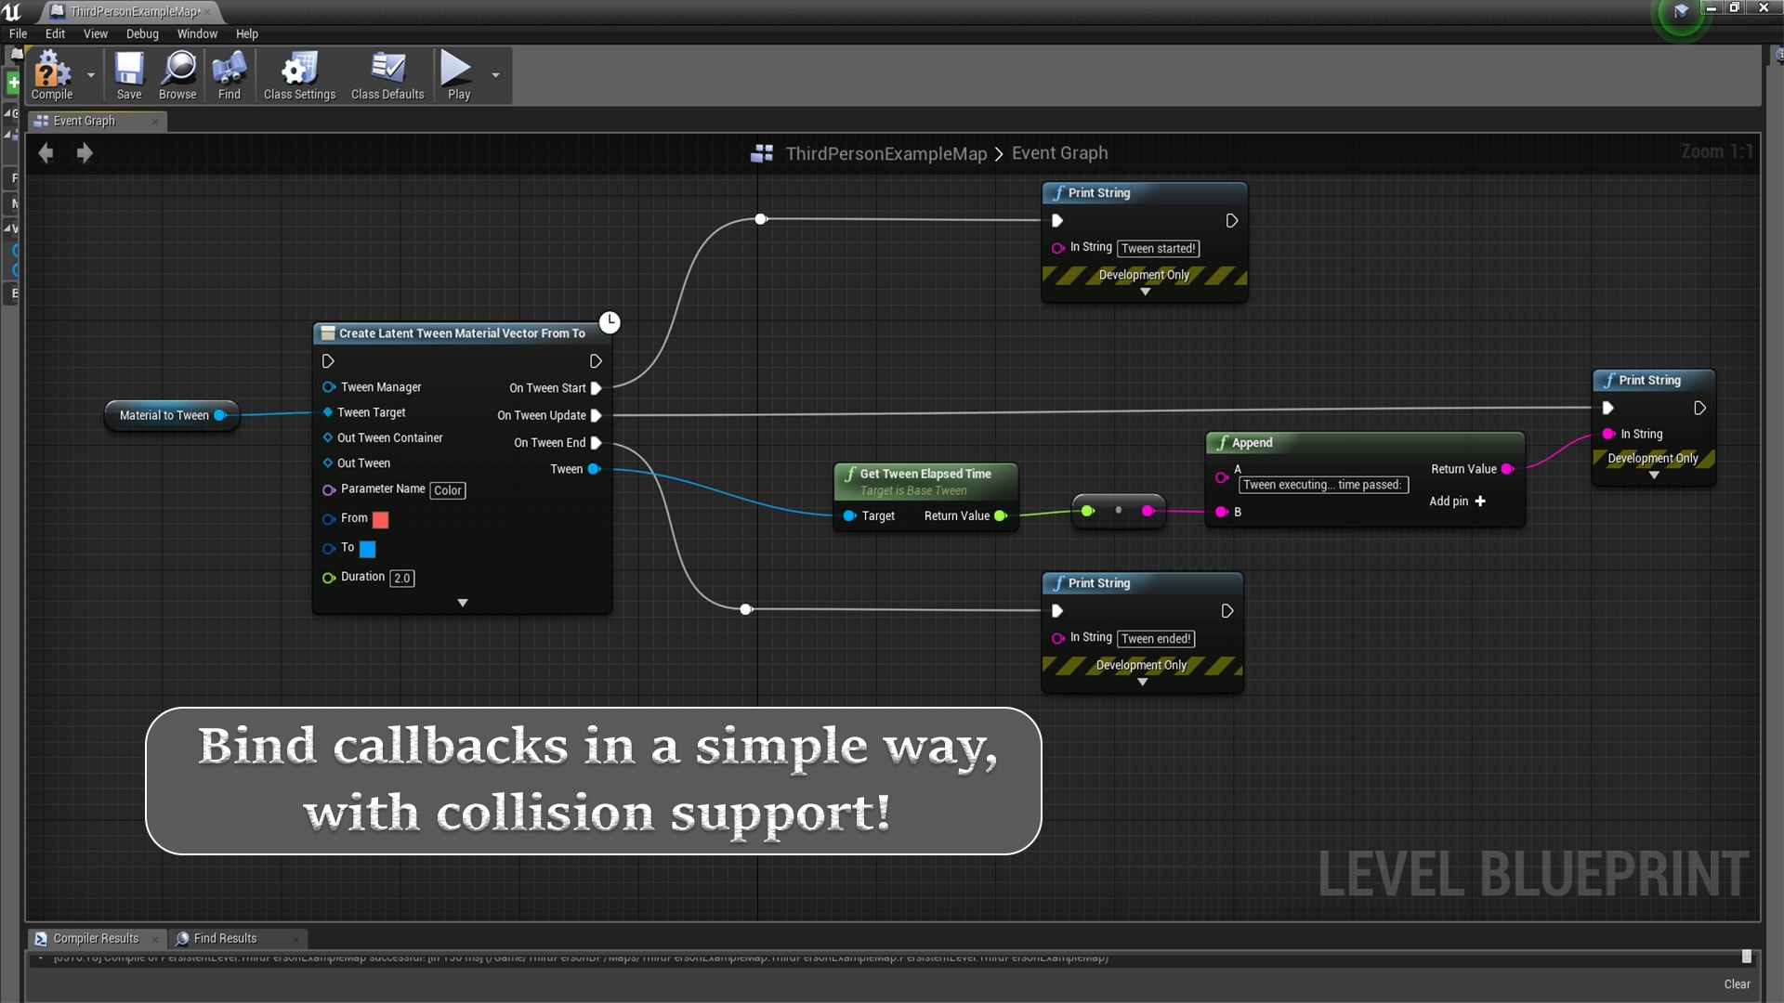Expand the Create Latent Tween node
The width and height of the screenshot is (1784, 1003).
tap(463, 603)
